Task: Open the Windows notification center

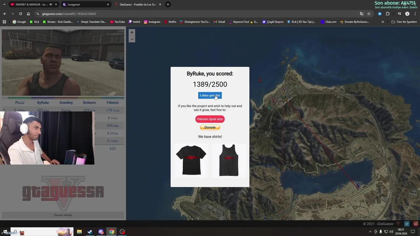Action: click(x=413, y=232)
